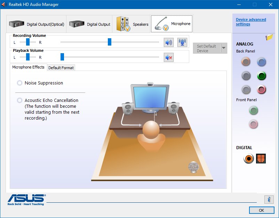The width and height of the screenshot is (279, 218).
Task: Mute Playback Volume with red speaker icon
Action: click(168, 57)
